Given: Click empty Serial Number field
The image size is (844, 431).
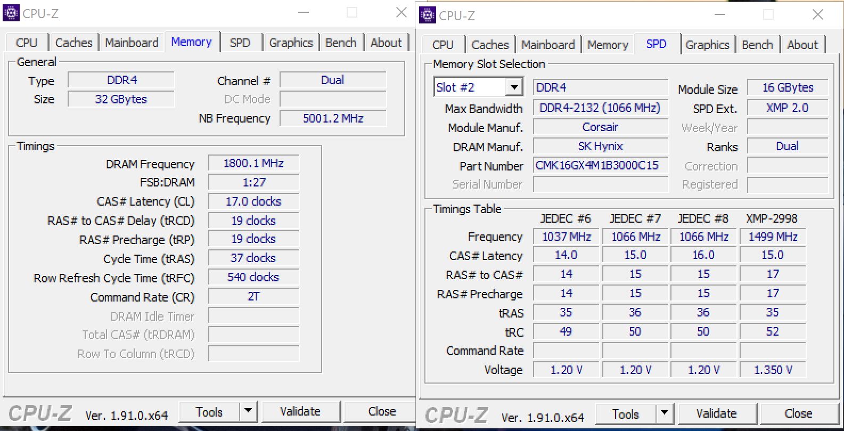Looking at the screenshot, I should [x=601, y=185].
